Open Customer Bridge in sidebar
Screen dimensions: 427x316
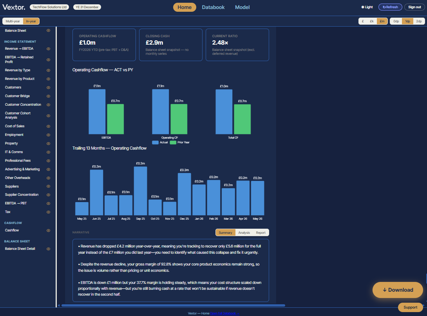point(17,96)
